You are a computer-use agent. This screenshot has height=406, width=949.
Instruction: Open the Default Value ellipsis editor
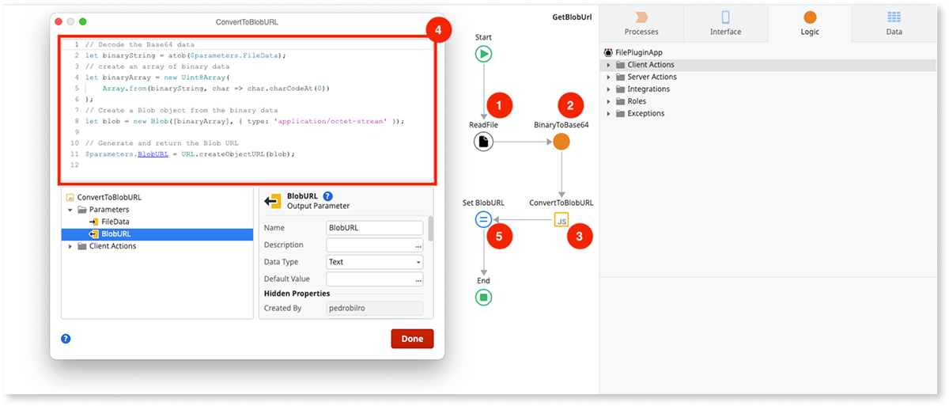[418, 279]
